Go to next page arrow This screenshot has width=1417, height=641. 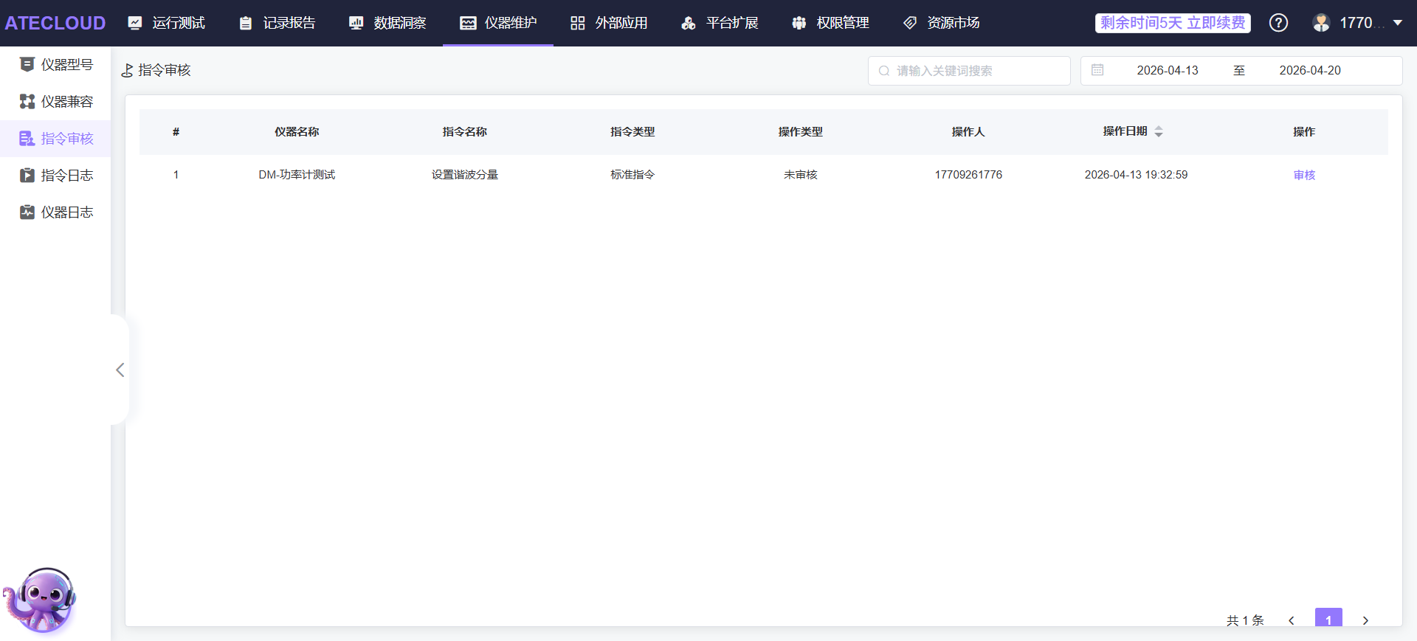(1365, 620)
